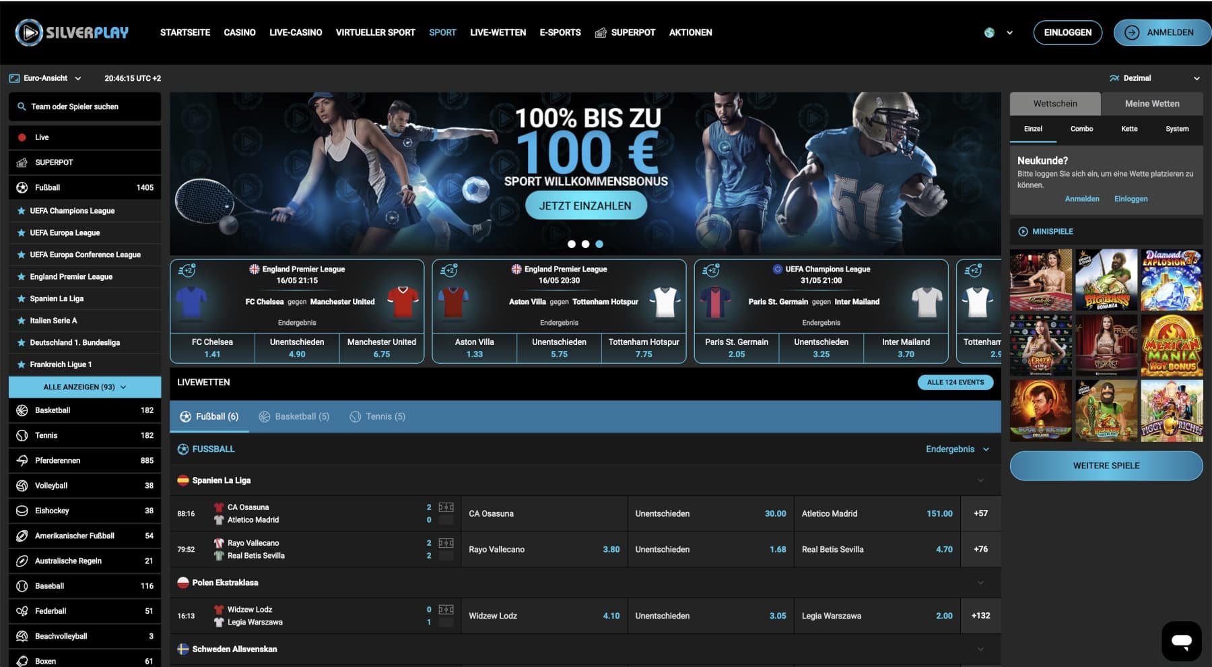
Task: Expand the language chevron in header
Action: (x=1009, y=32)
